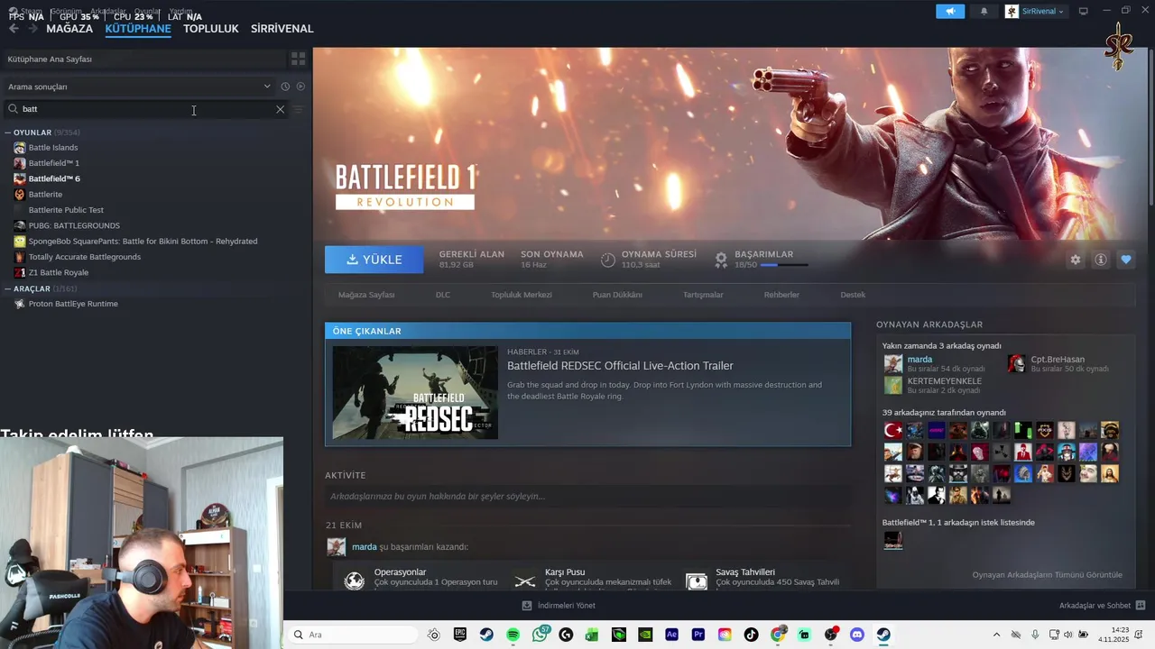Click the recent activity clock icon
The image size is (1155, 649).
coord(284,87)
